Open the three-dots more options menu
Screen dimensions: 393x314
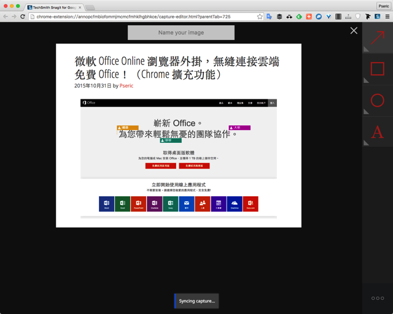378,298
